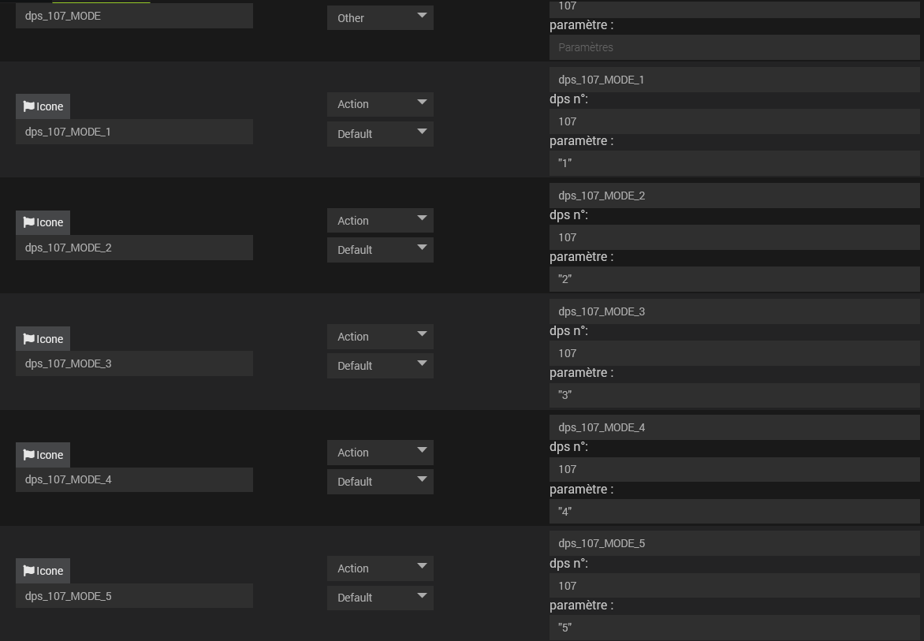Click the Icone button above dps_107_MODE_3
This screenshot has width=924, height=641.
[x=43, y=339]
